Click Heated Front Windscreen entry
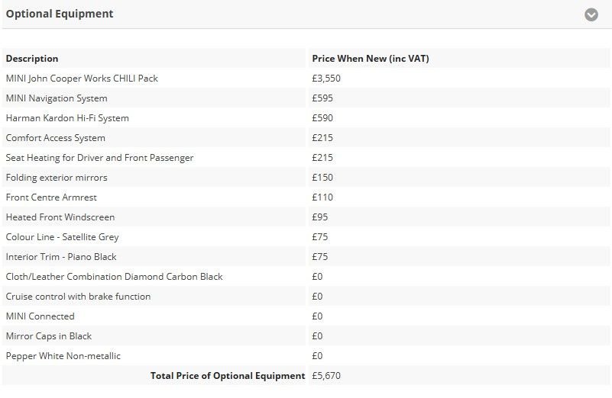Image resolution: width=612 pixels, height=398 pixels. coord(60,217)
